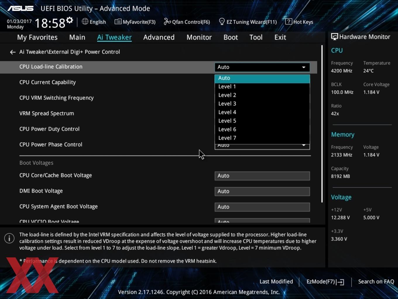Select VRM Spread Spectrum setting
This screenshot has height=299, width=398.
pos(47,113)
